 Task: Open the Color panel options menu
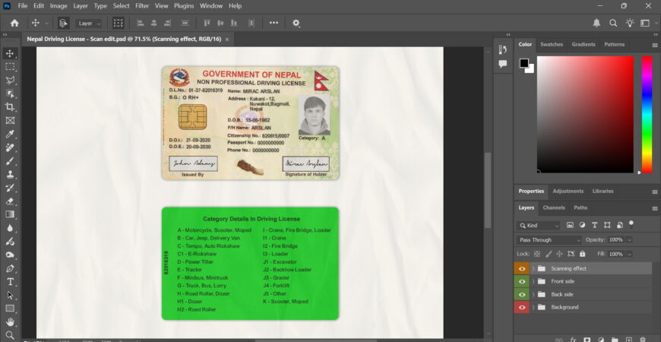click(655, 45)
